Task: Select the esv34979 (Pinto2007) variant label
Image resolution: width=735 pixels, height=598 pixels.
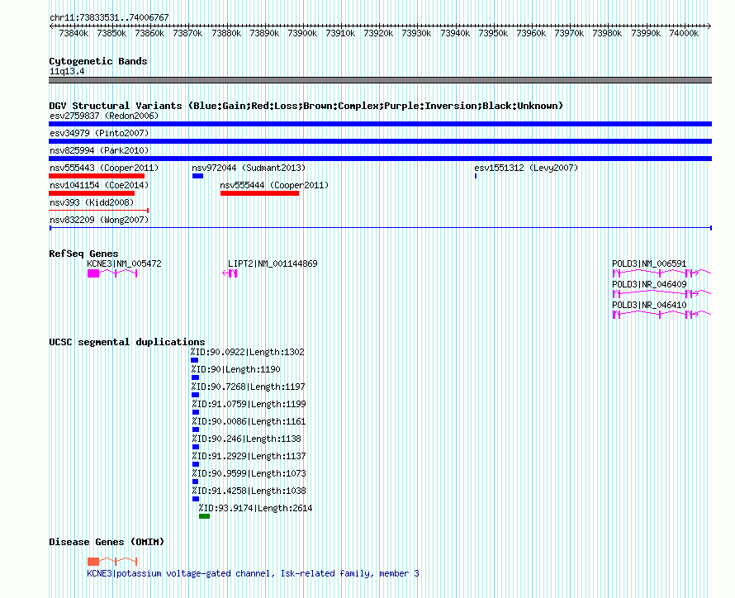Action: [99, 133]
